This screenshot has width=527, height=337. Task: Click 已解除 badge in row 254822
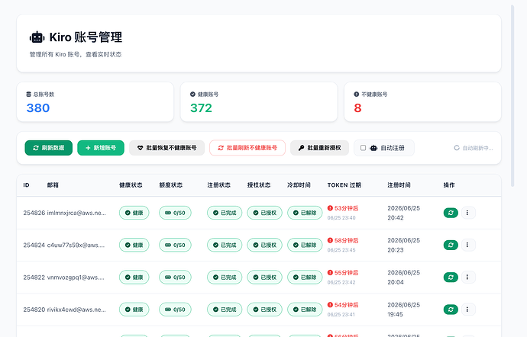[305, 278]
